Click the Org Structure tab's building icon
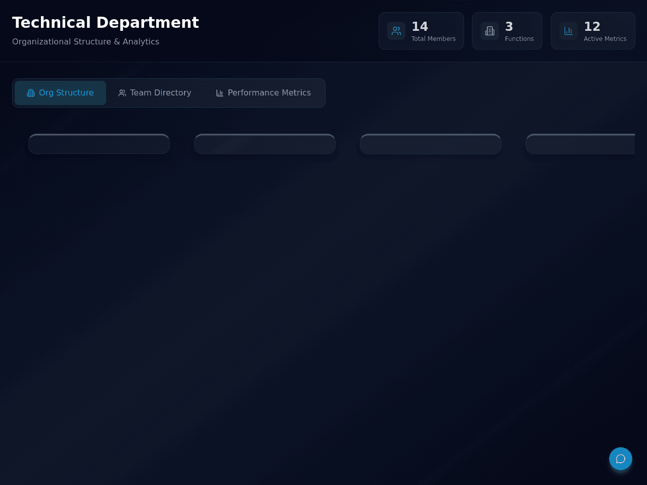Image resolution: width=647 pixels, height=485 pixels. click(31, 93)
